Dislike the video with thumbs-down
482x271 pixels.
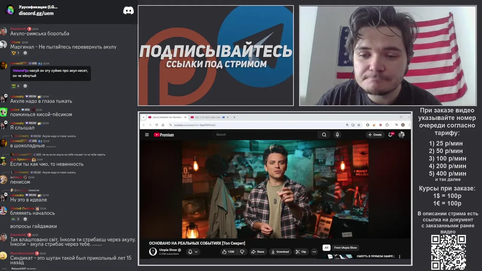[x=242, y=252]
